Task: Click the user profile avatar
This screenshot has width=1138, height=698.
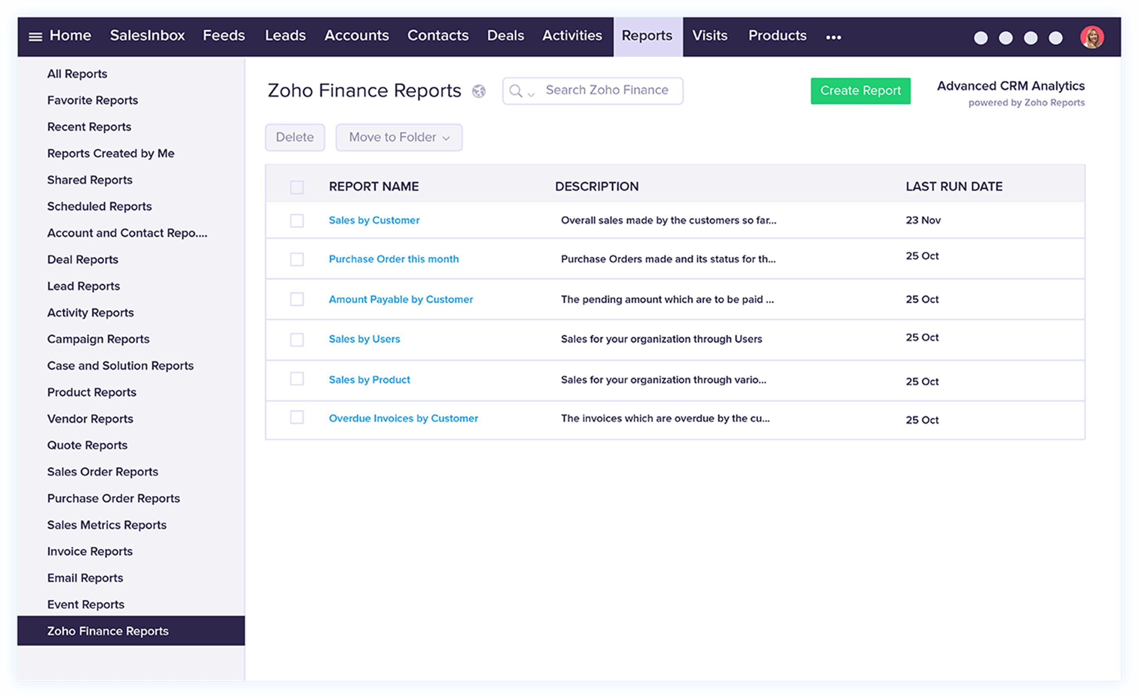Action: click(x=1092, y=37)
